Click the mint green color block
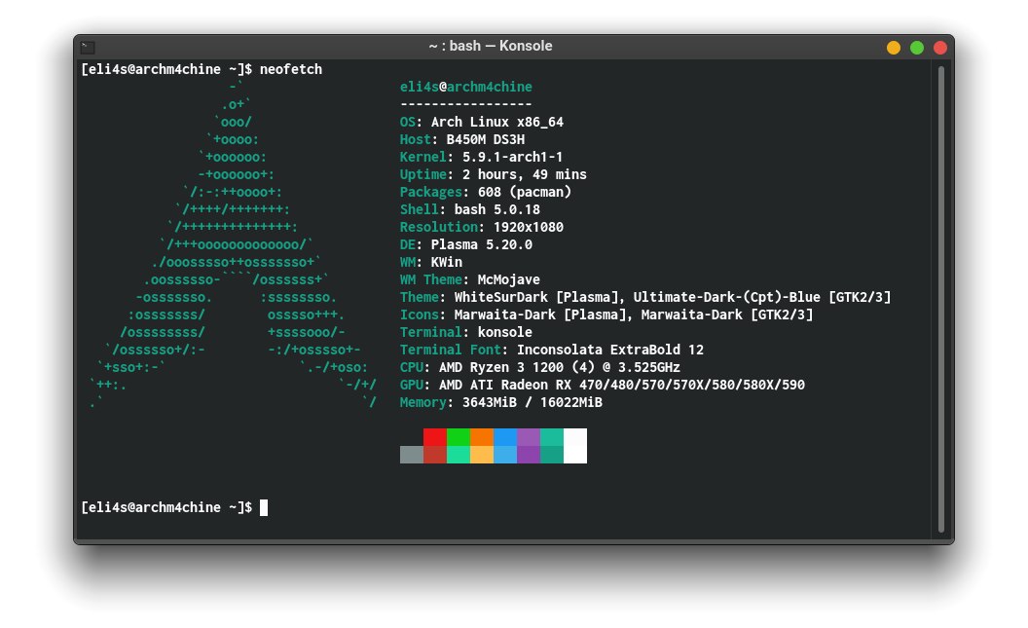 pyautogui.click(x=458, y=455)
